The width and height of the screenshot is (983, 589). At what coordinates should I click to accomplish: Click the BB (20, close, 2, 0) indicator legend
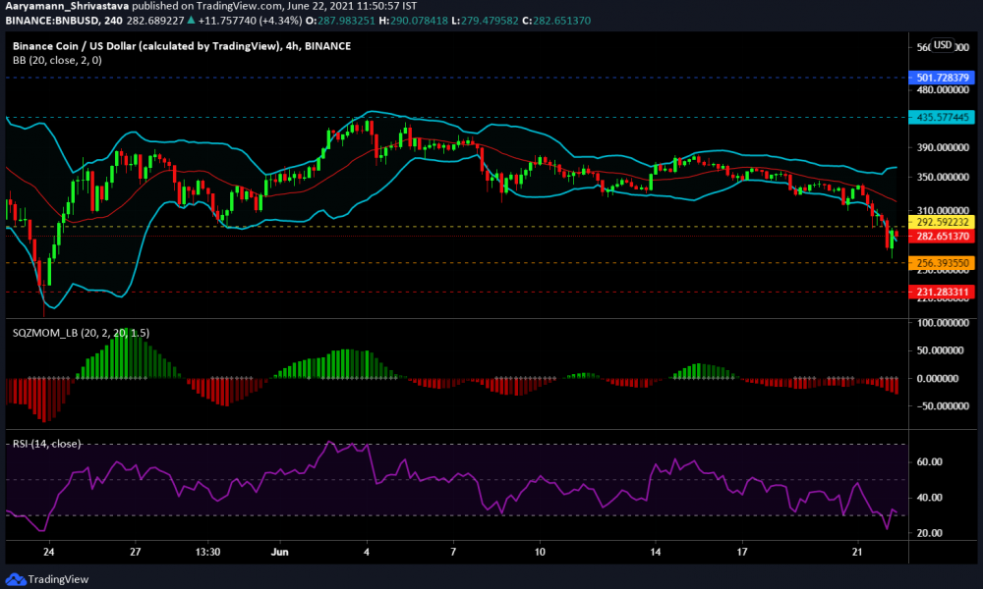(x=57, y=60)
